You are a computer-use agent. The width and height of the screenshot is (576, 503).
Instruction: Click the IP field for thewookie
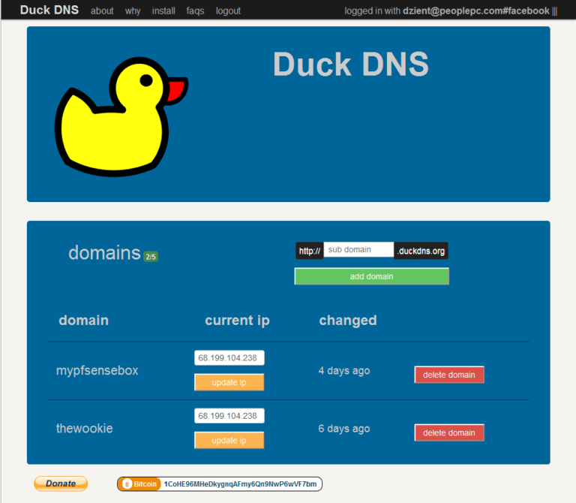point(229,416)
